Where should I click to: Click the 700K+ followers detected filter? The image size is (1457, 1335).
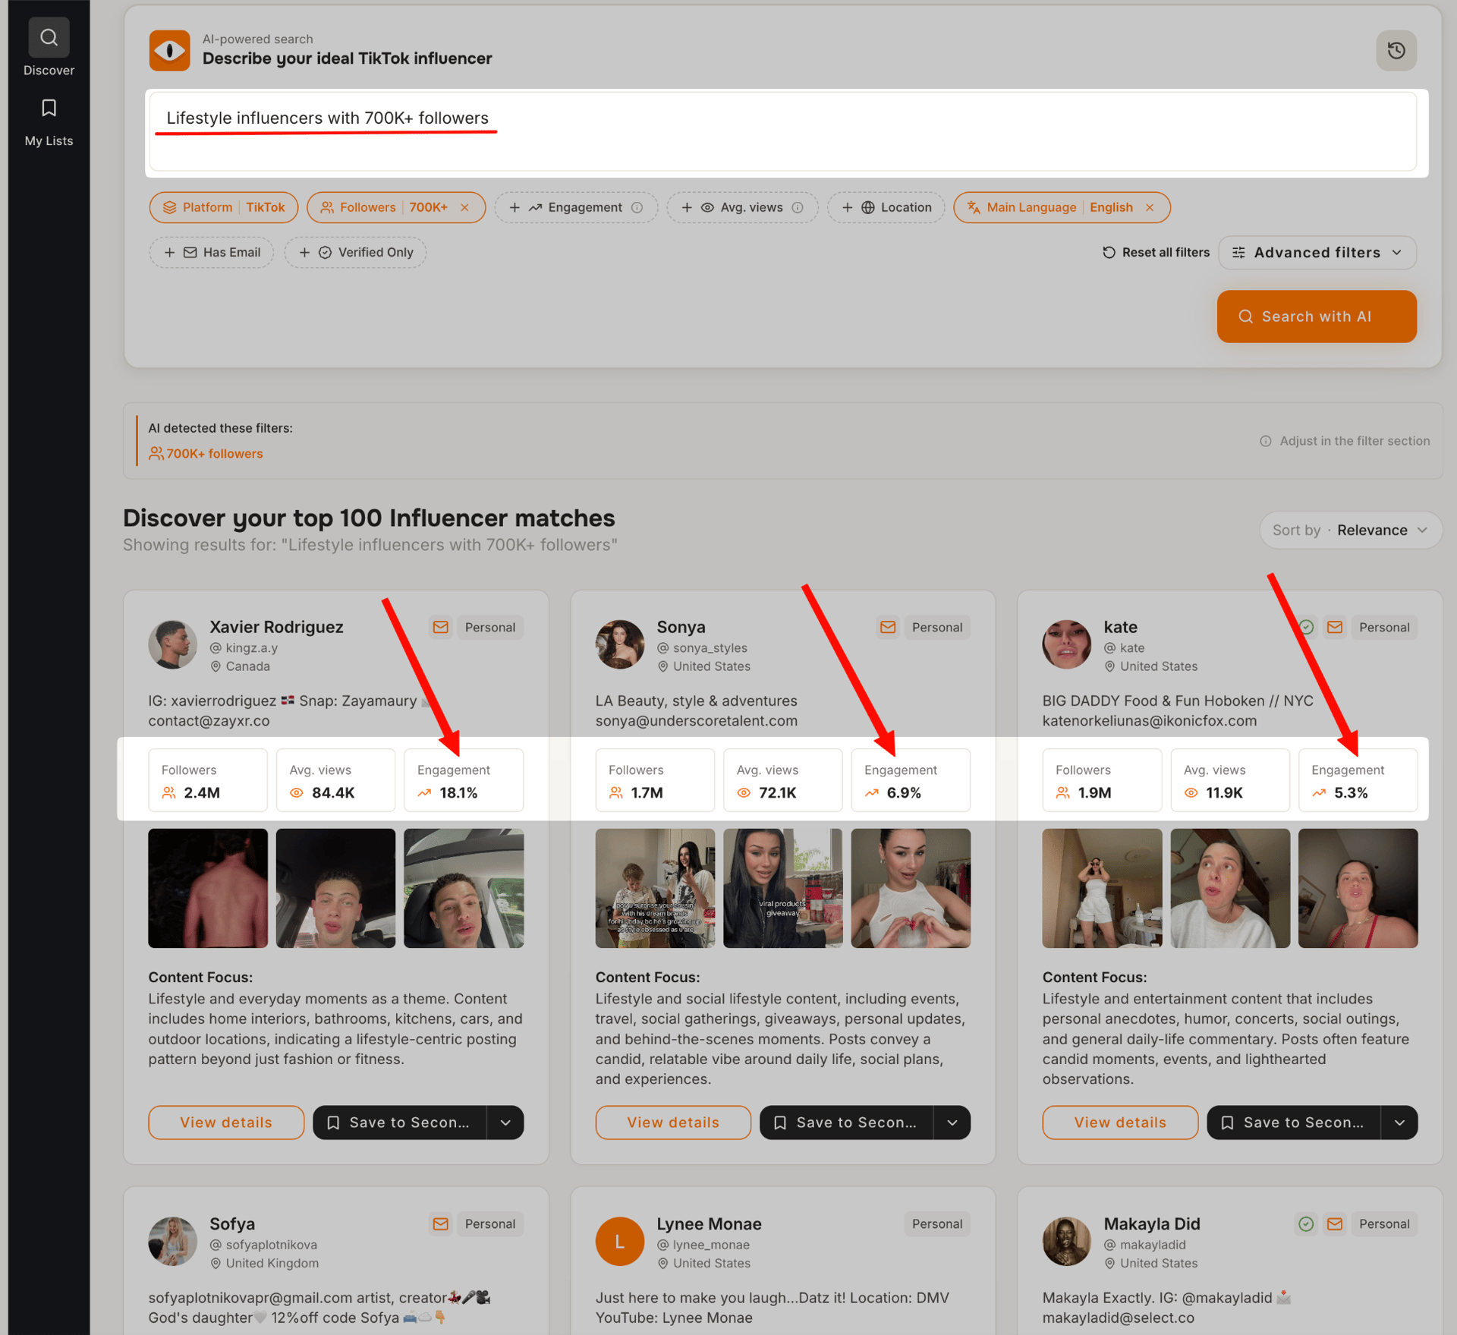[206, 453]
